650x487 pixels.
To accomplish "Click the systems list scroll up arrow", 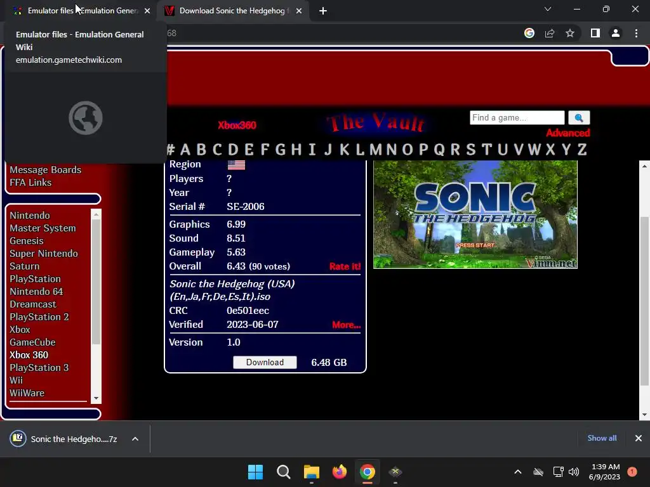I will tap(96, 214).
